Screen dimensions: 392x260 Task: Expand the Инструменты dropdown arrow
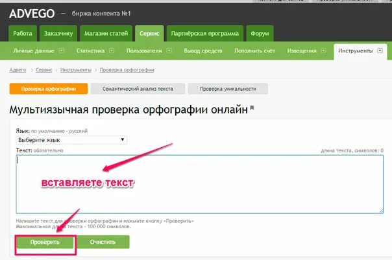(380, 51)
